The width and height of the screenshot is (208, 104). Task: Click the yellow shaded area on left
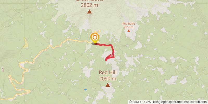click(x=25, y=43)
